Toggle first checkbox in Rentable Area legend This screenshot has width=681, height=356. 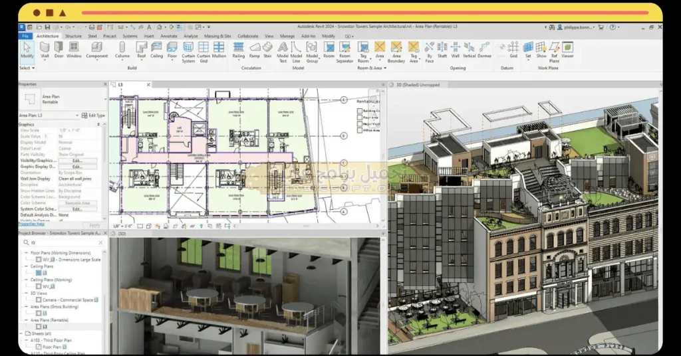[360, 111]
